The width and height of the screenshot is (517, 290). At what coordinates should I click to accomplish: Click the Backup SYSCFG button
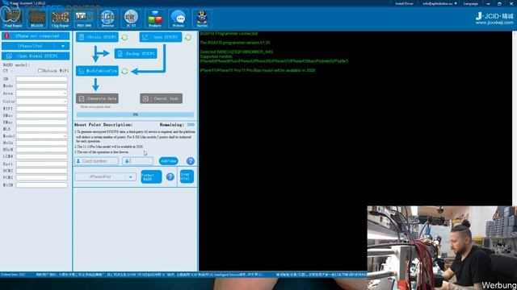click(136, 54)
